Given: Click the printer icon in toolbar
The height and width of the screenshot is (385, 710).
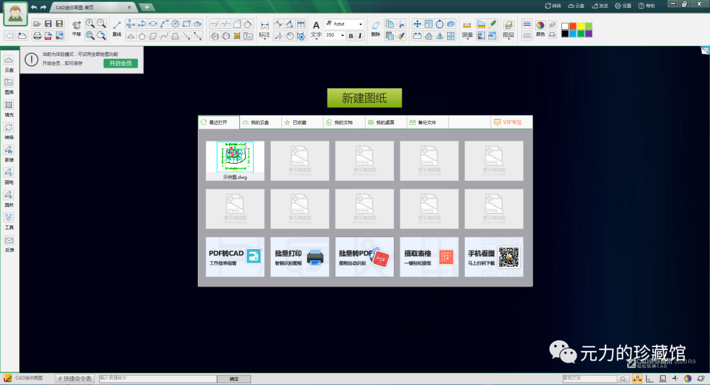Looking at the screenshot, I should point(37,35).
